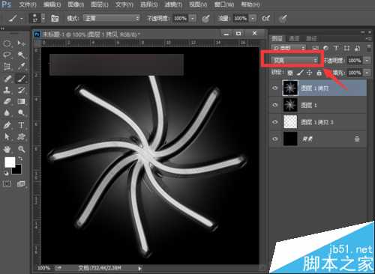This screenshot has width=375, height=274.
Task: Toggle visibility of the Background layer
Action: (275, 138)
